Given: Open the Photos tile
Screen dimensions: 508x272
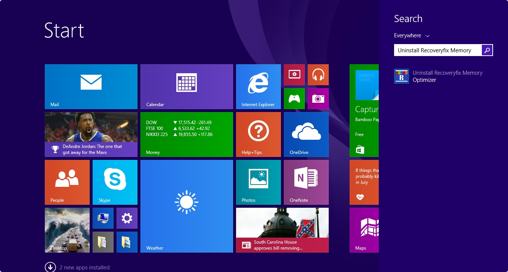Looking at the screenshot, I should 258,182.
